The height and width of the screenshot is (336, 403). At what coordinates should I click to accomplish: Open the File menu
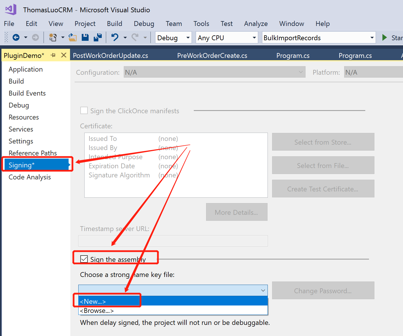coord(9,24)
